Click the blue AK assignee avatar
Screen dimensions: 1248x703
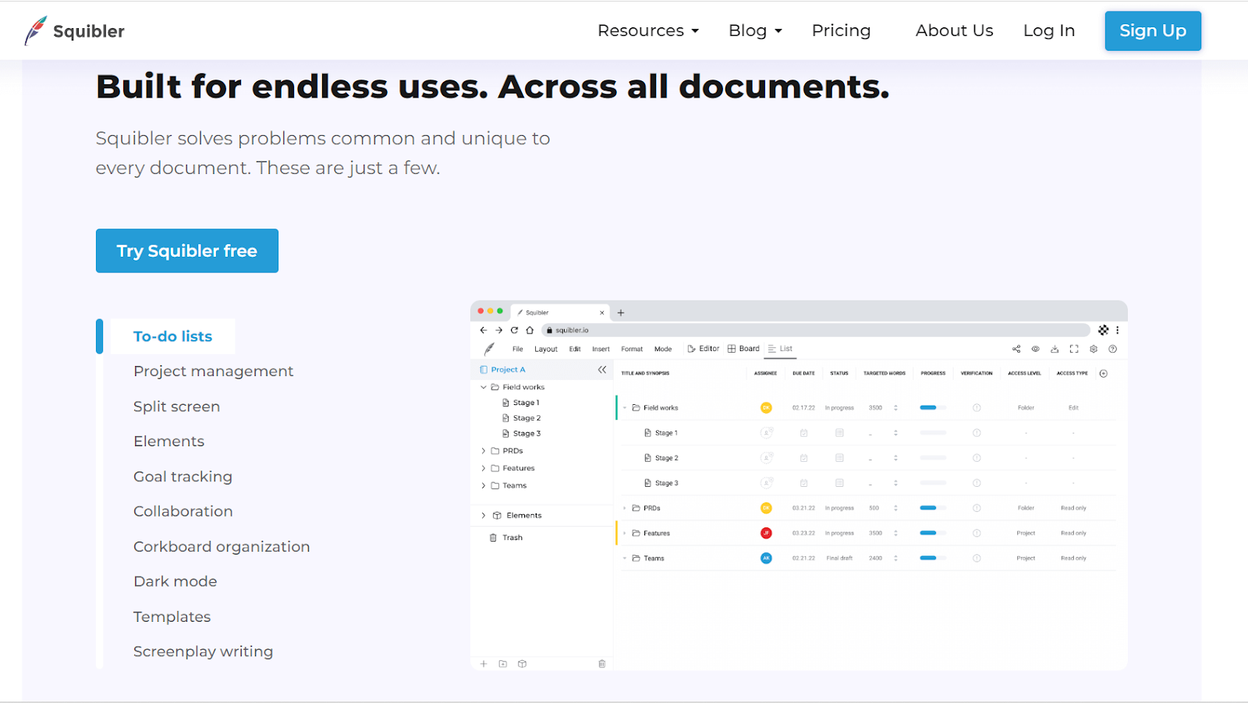[x=766, y=558]
